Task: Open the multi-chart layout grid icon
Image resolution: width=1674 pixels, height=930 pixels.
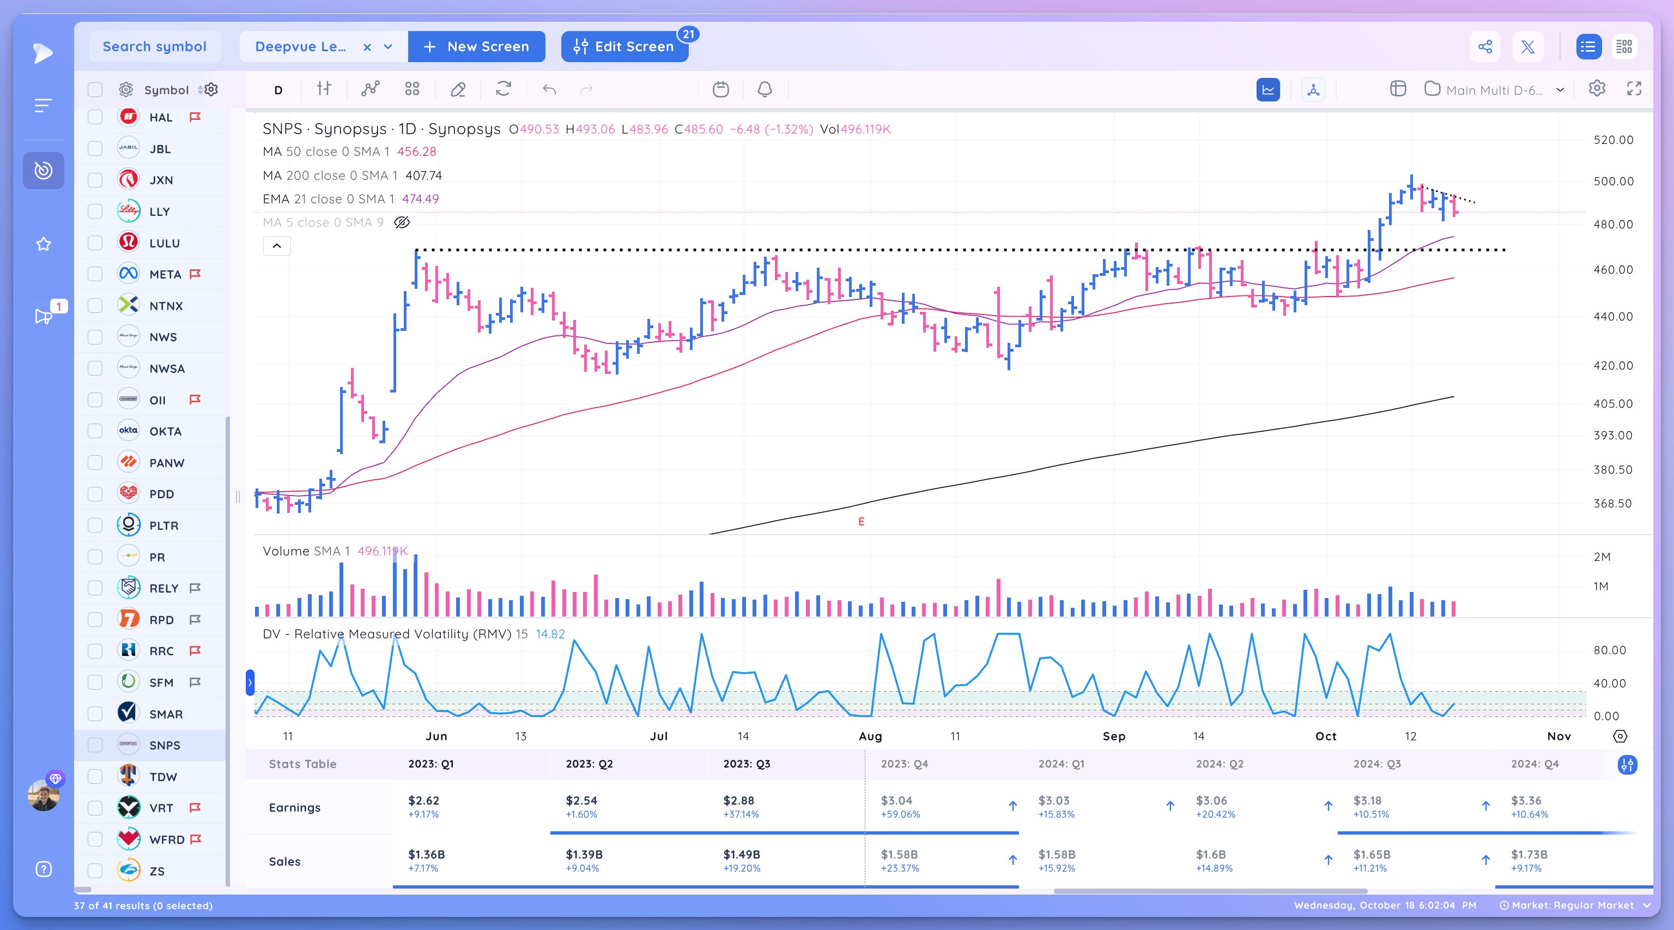Action: [x=412, y=89]
